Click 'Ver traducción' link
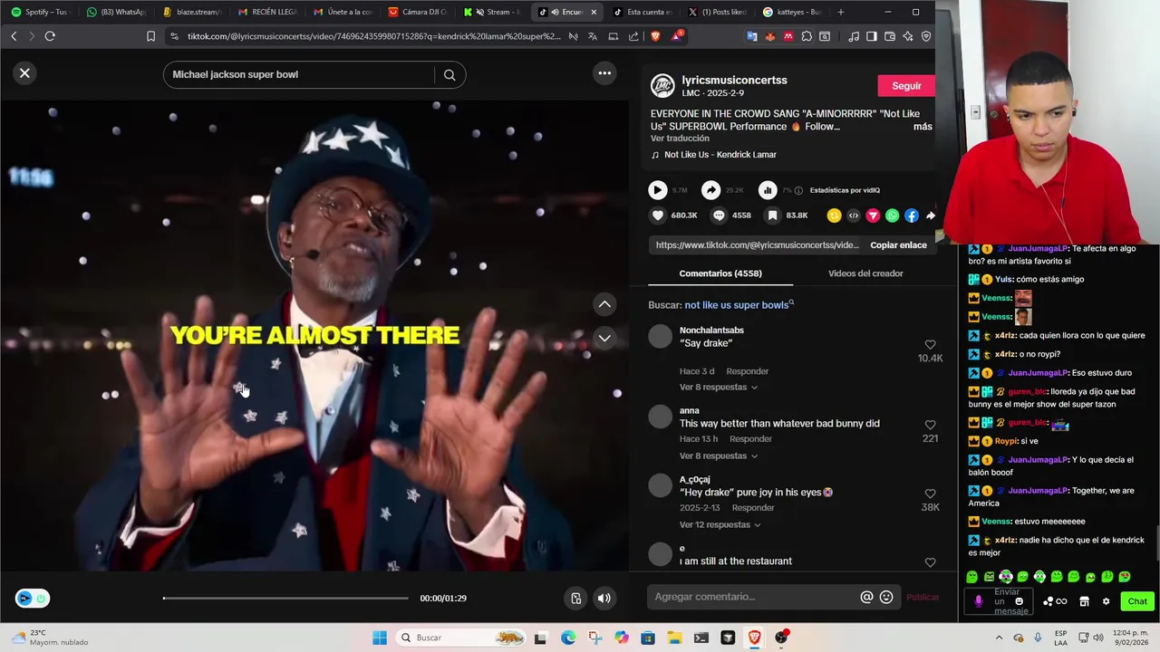 (680, 139)
